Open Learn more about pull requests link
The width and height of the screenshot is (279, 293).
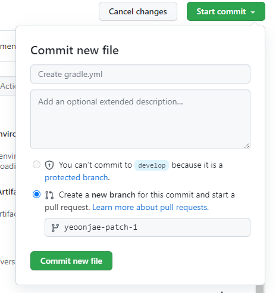coord(151,207)
